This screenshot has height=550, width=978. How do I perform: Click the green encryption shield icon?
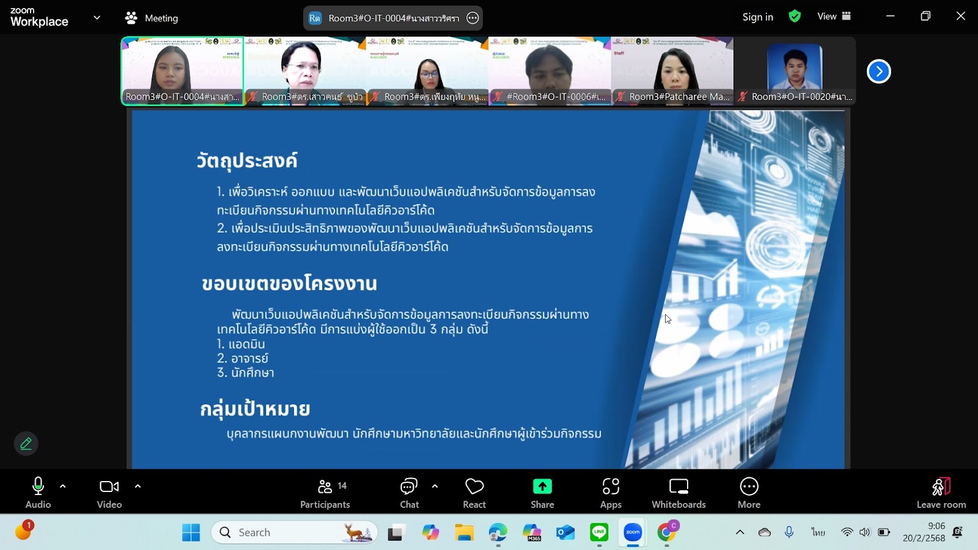[795, 16]
